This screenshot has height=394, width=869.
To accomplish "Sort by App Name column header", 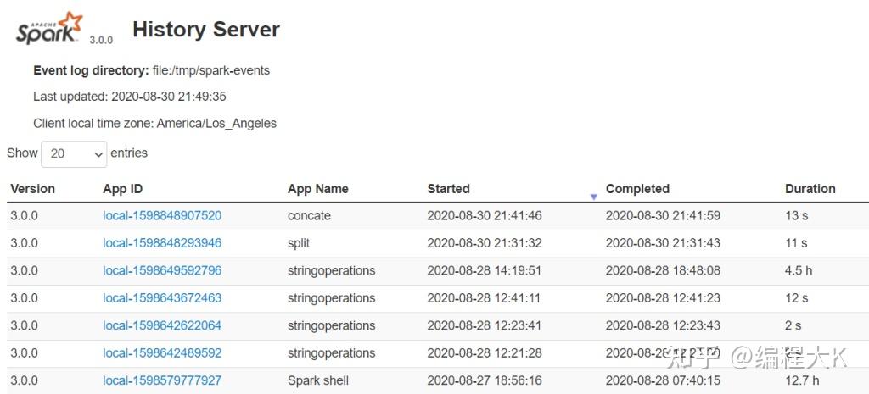I will click(x=318, y=189).
